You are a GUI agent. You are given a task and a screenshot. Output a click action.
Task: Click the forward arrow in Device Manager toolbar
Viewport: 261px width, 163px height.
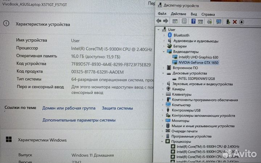tap(166, 21)
